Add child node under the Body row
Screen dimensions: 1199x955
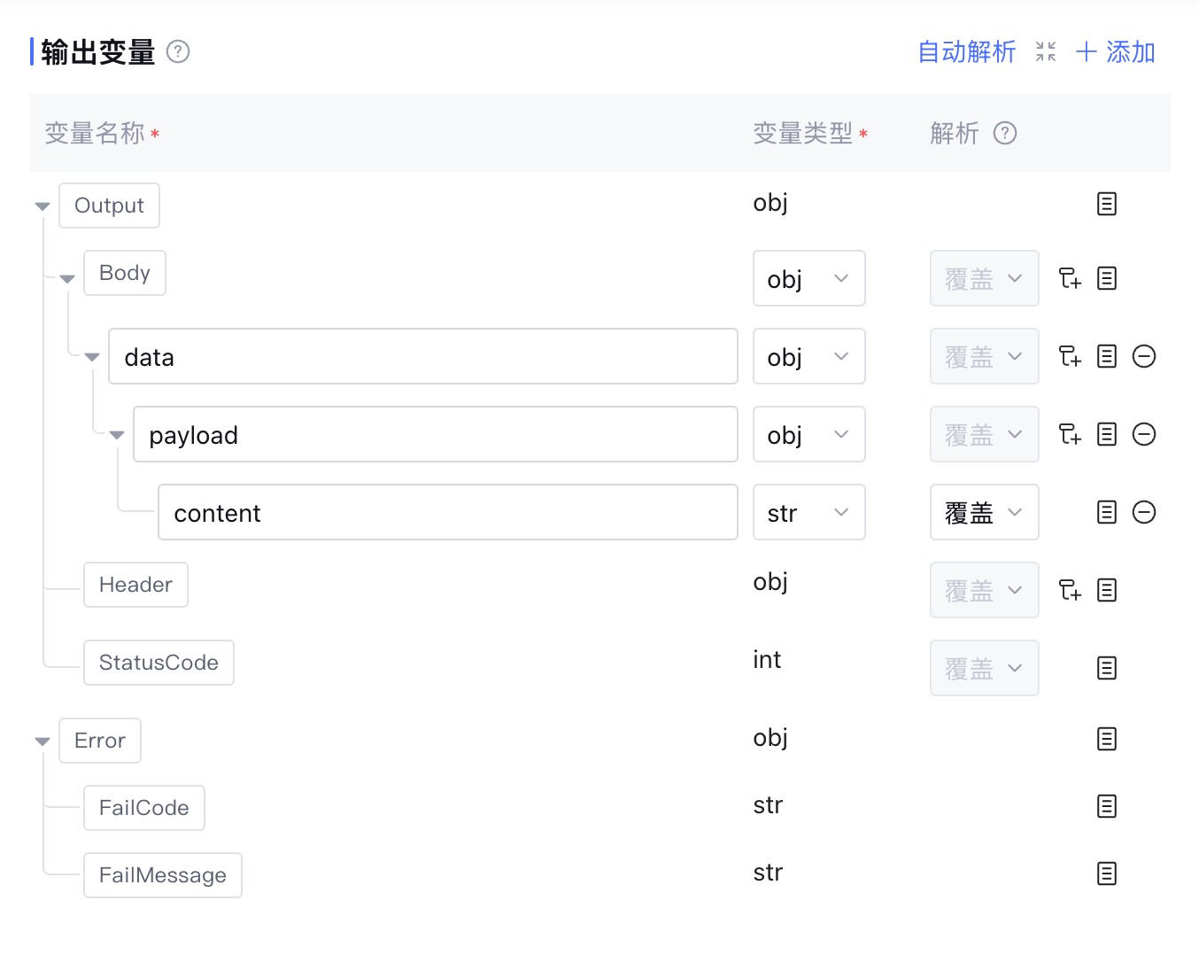tap(1070, 279)
